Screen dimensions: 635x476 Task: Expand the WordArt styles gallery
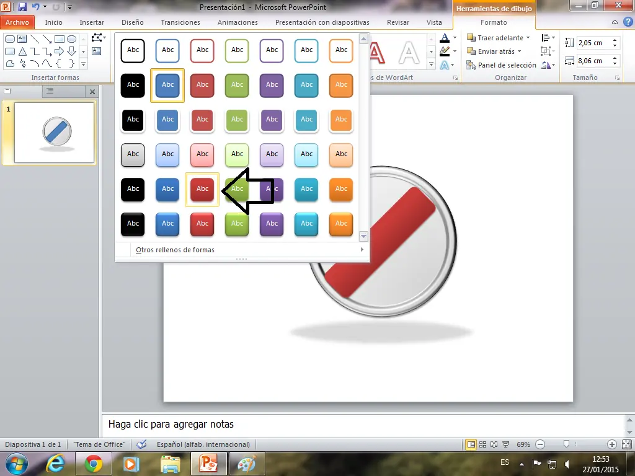pos(432,64)
